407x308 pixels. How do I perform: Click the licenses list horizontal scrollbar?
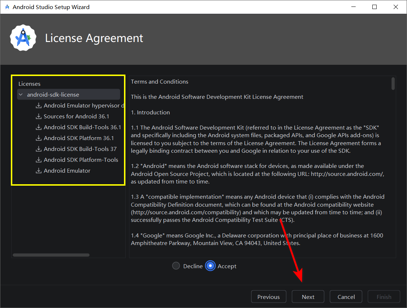click(x=51, y=255)
